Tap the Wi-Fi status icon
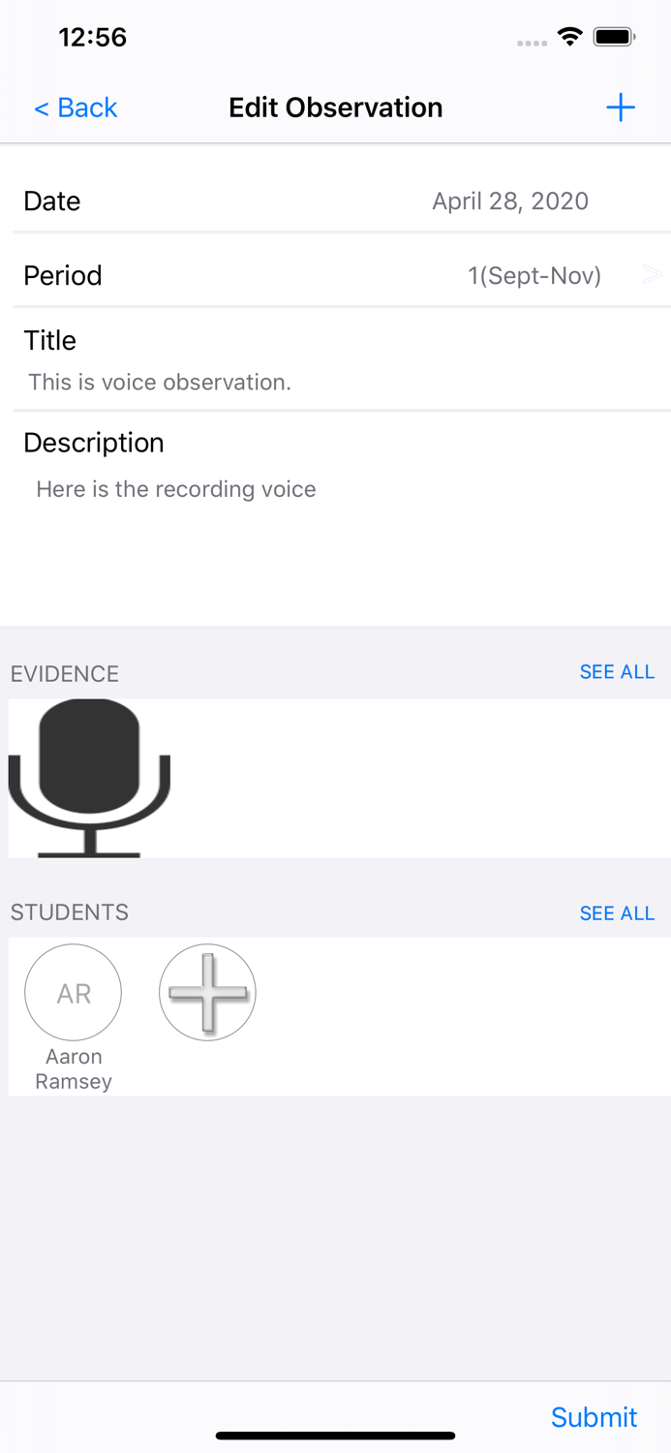This screenshot has height=1453, width=671. [569, 38]
